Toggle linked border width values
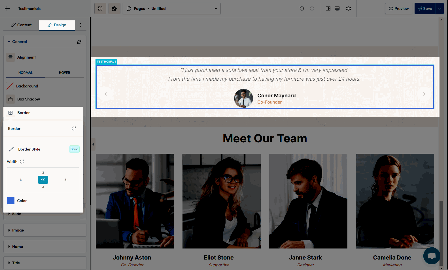 (x=43, y=180)
